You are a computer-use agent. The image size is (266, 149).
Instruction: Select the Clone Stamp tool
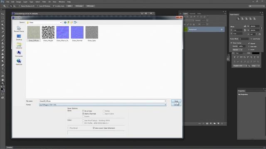click(2, 43)
